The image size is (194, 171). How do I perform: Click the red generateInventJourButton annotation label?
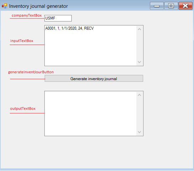31,72
